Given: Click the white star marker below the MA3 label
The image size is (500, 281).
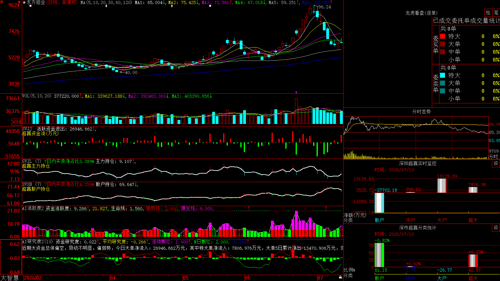Looking at the screenshot, I should [x=210, y=6].
